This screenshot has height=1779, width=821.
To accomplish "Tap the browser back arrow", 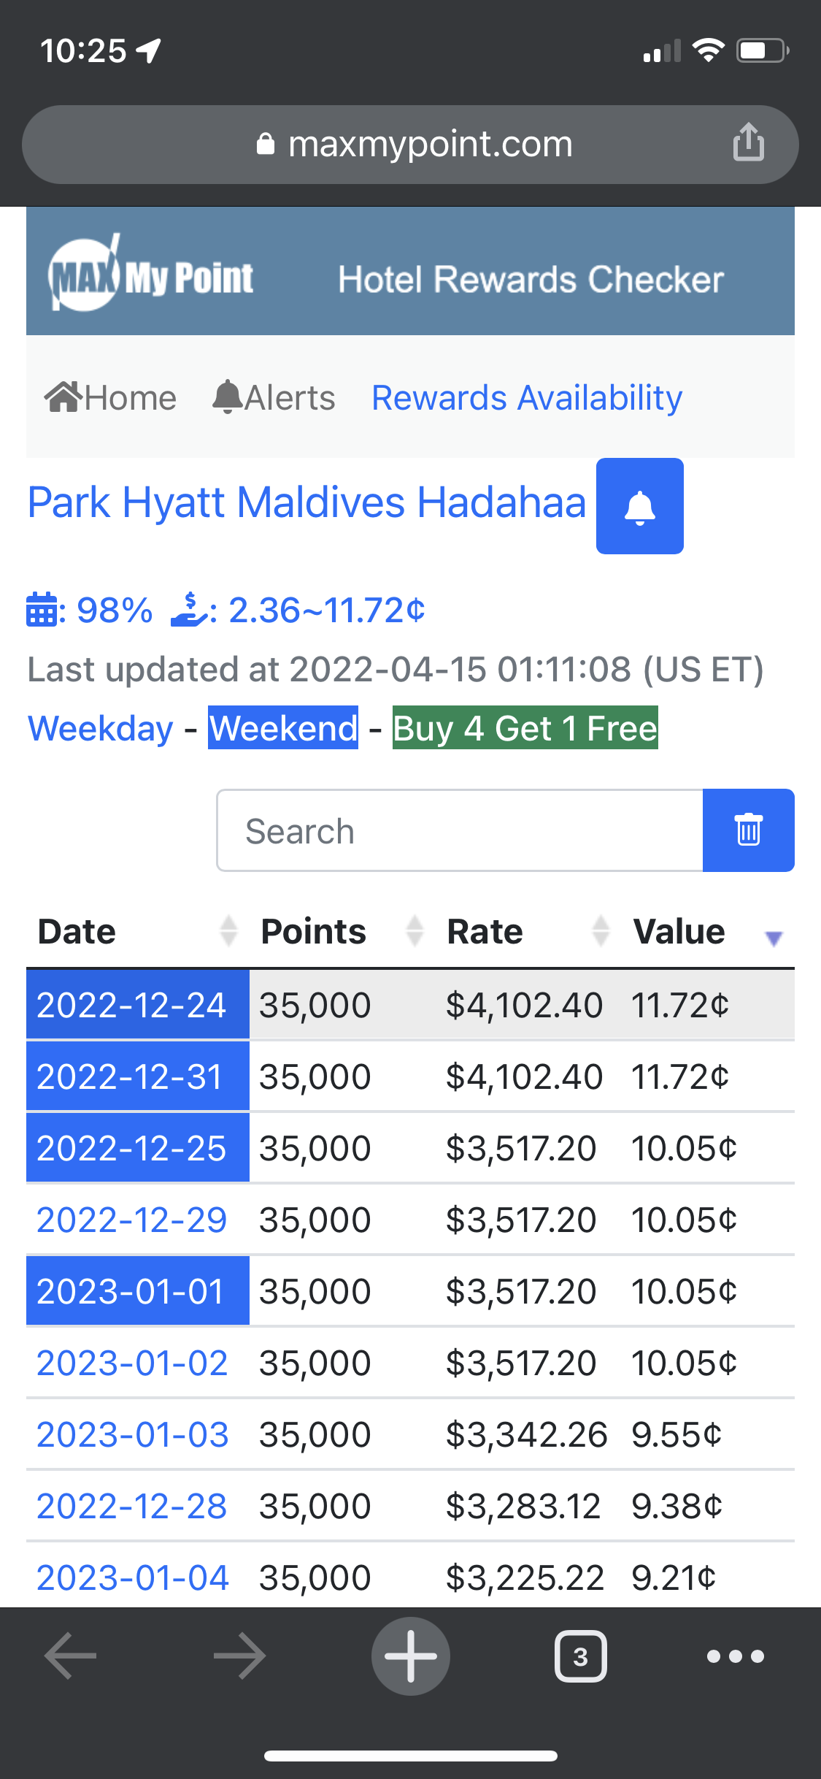I will tap(71, 1656).
